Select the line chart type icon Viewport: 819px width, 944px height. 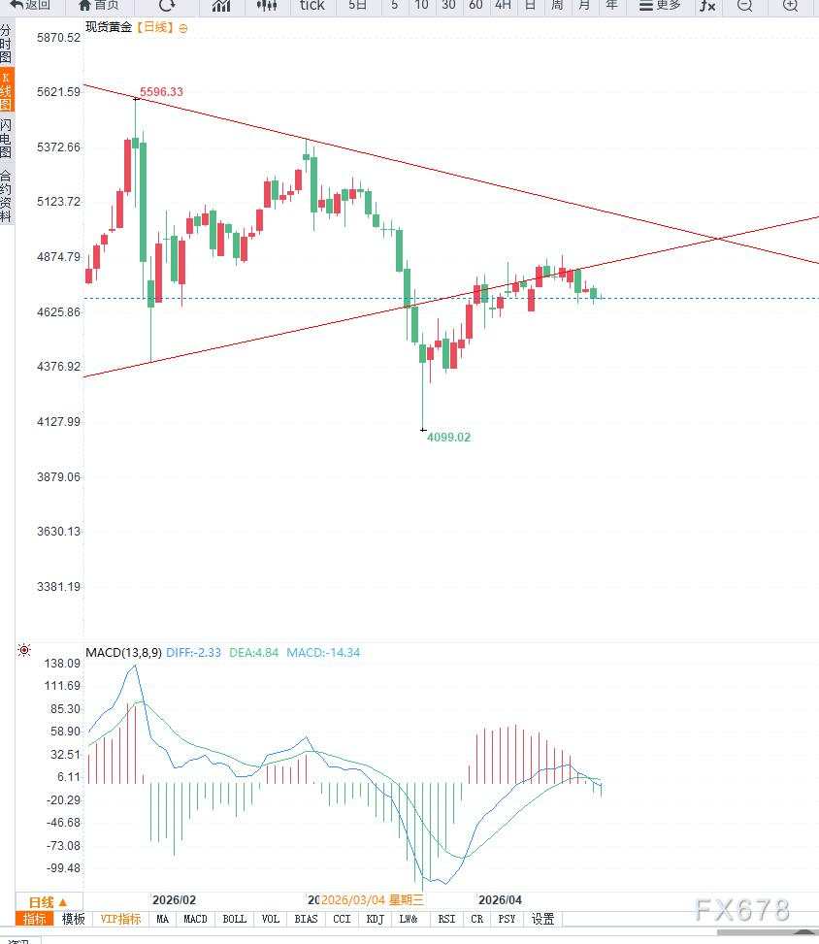[221, 5]
